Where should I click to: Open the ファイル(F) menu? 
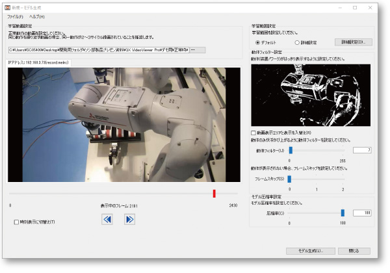pos(15,16)
